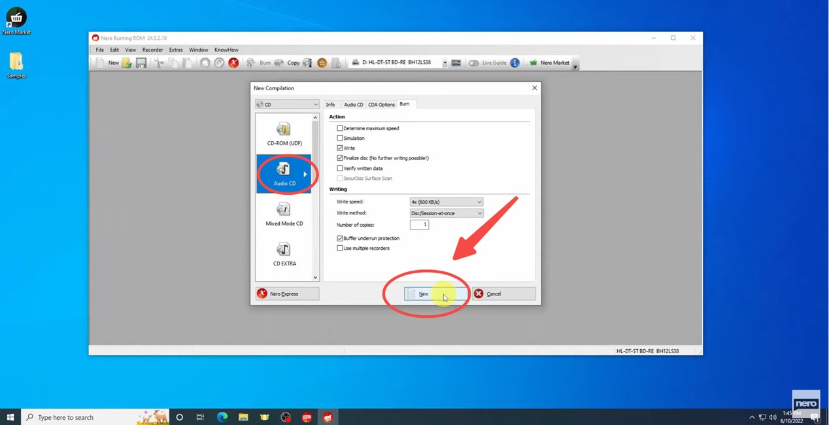Click the Open compilation folder icon
Viewport: 829px width, 425px height.
pos(127,63)
